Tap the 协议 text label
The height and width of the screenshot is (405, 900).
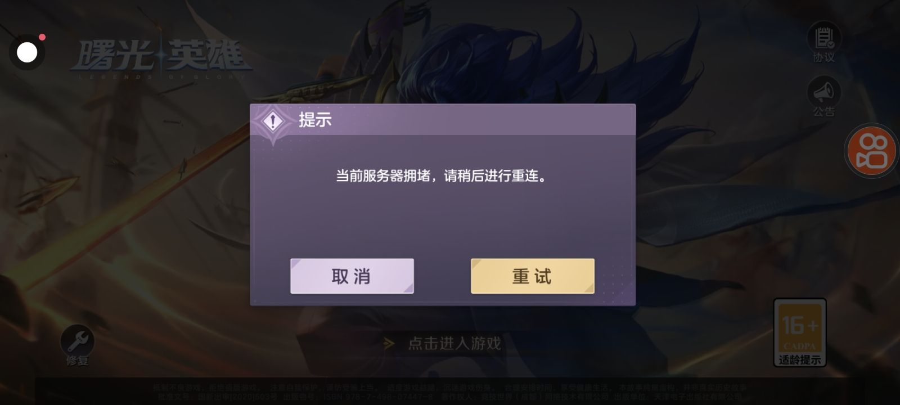[824, 57]
